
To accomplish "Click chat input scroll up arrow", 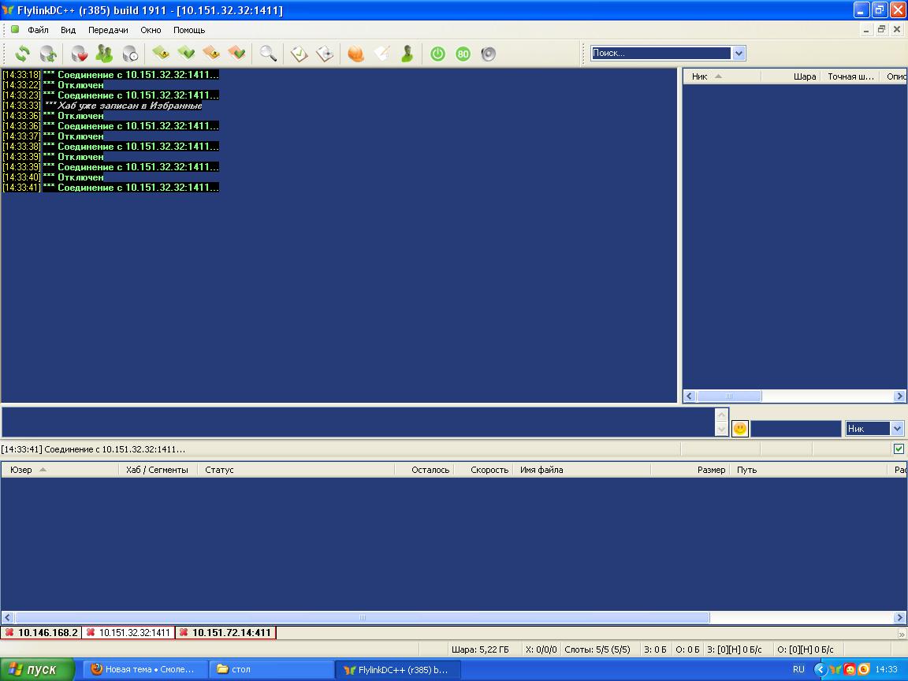I will (721, 415).
